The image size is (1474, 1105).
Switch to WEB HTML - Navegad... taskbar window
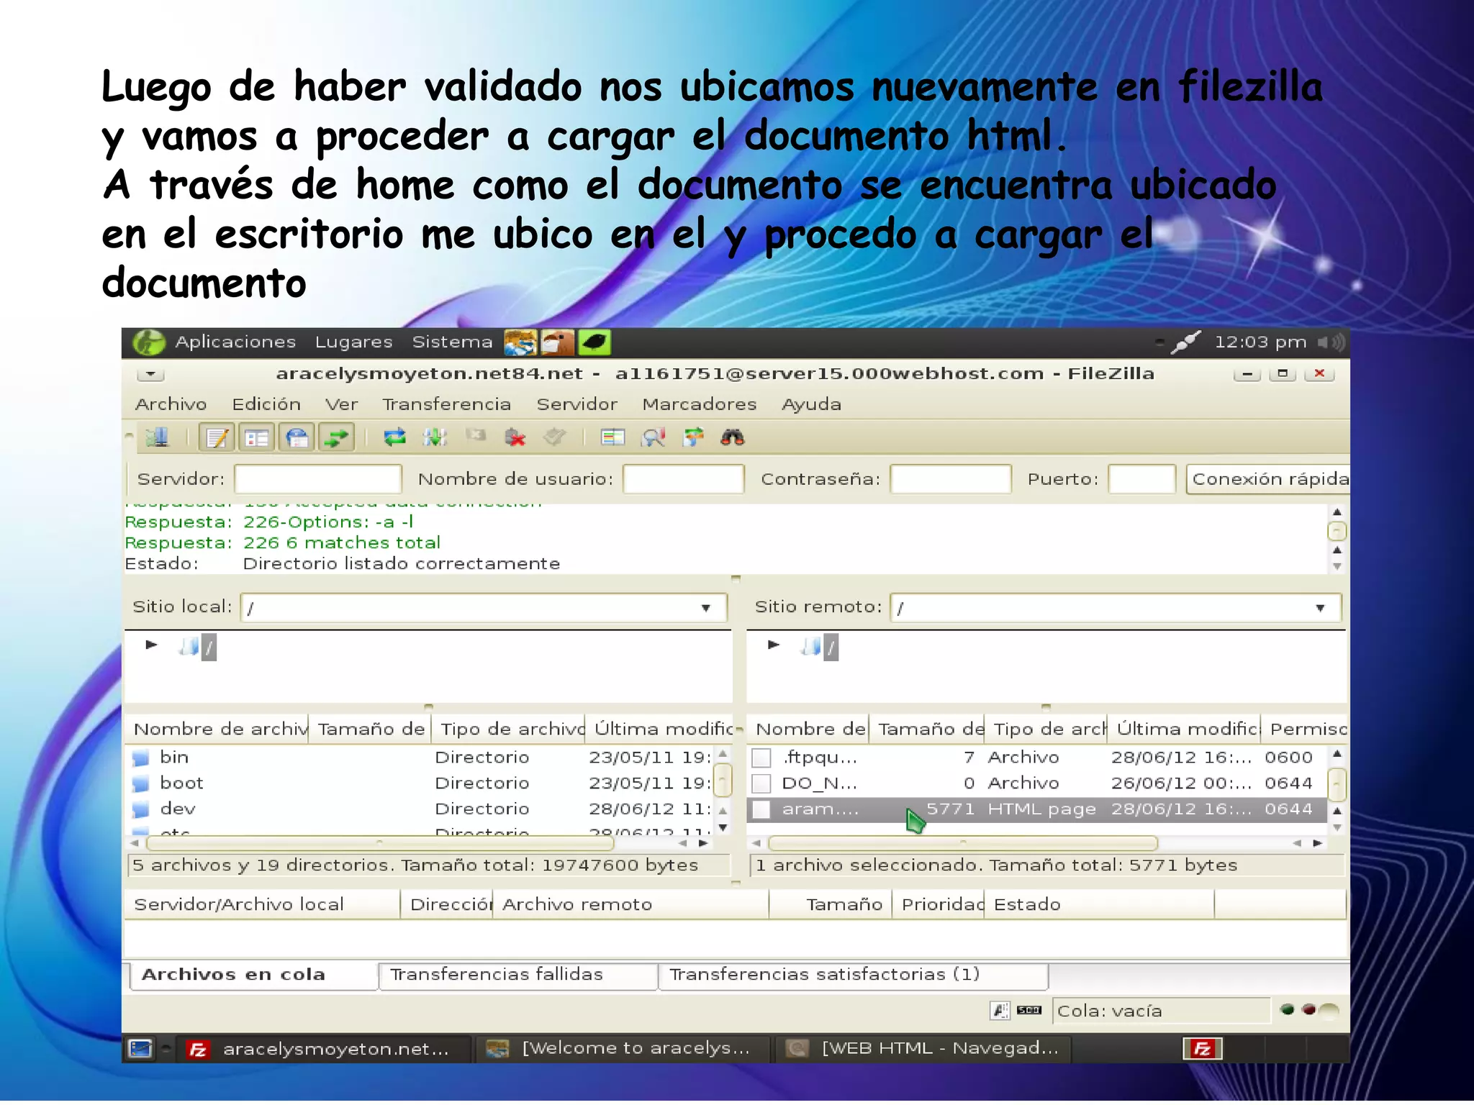pyautogui.click(x=923, y=1049)
